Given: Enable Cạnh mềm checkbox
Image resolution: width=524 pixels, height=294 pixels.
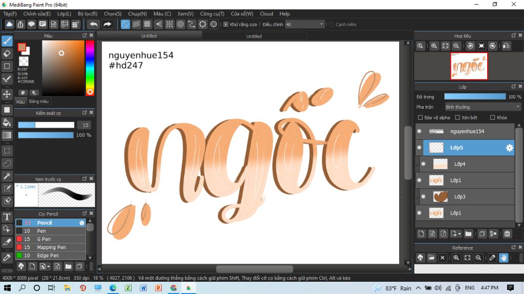Looking at the screenshot, I should pyautogui.click(x=332, y=24).
